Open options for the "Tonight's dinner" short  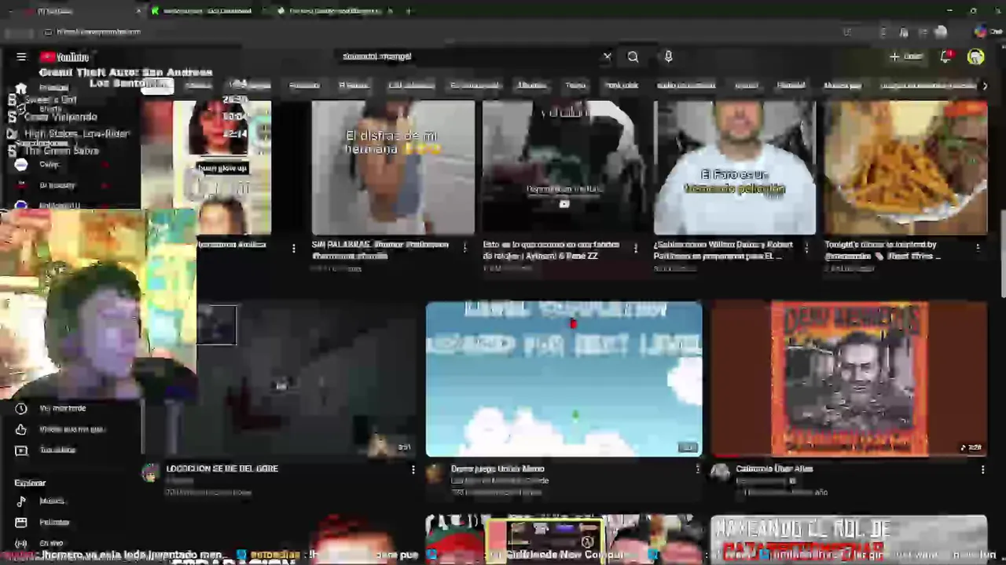(978, 248)
